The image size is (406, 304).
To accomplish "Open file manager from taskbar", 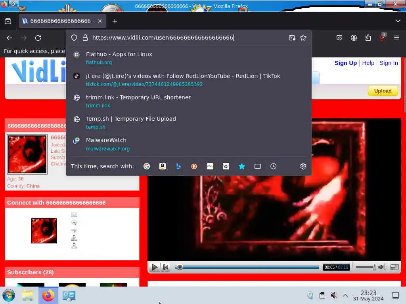I will 28,295.
